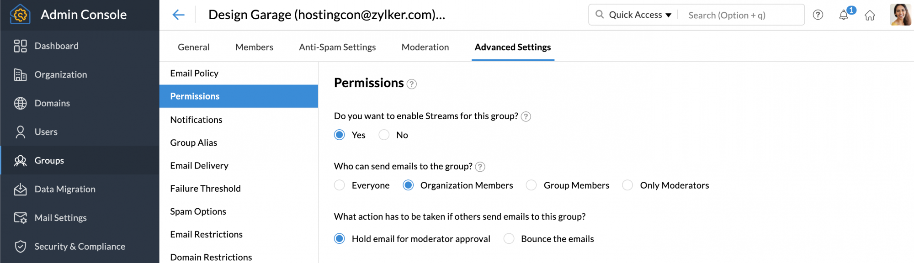Open Security & Compliance in the sidebar
This screenshot has width=914, height=263.
click(x=80, y=247)
